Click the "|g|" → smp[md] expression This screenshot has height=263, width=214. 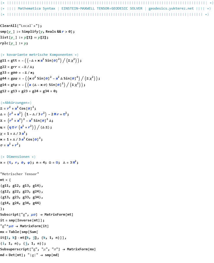(43, 255)
